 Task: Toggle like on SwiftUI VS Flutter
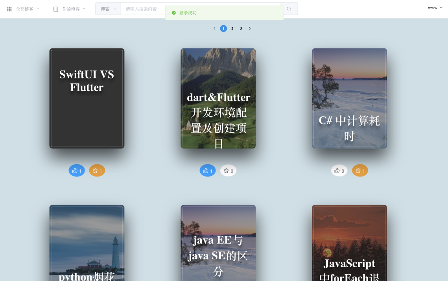click(77, 171)
